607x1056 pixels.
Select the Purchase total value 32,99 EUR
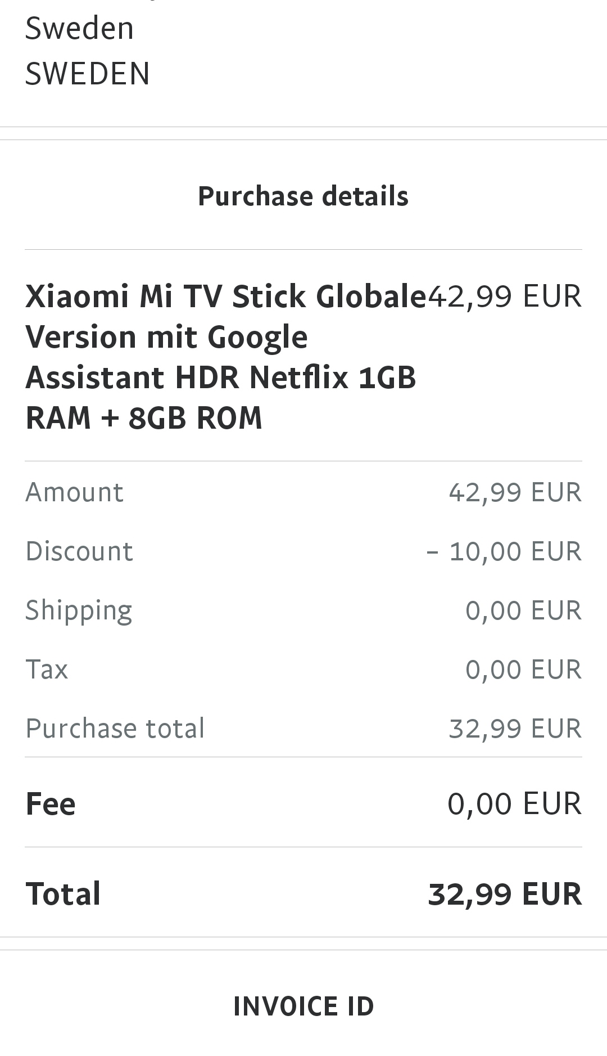click(x=515, y=729)
